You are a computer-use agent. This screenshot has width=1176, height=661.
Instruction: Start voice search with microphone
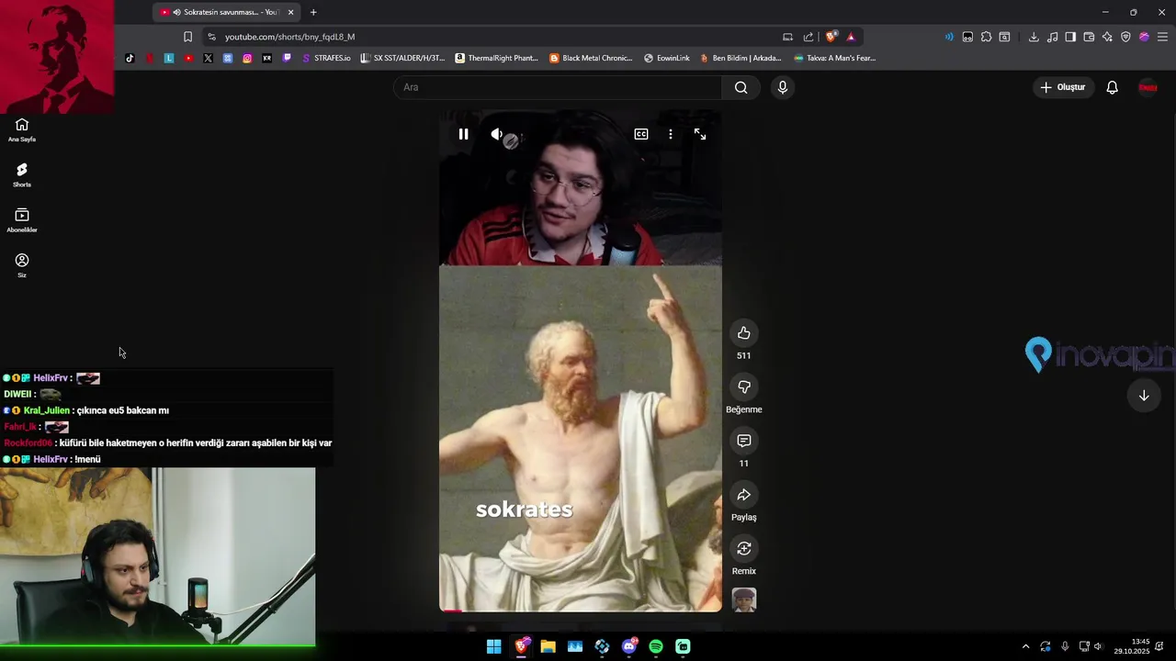tap(783, 87)
